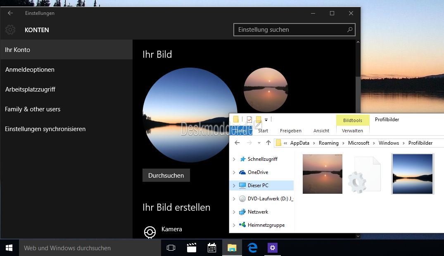This screenshot has width=444, height=256.
Task: Click the Durchsuchen button
Action: [x=166, y=175]
